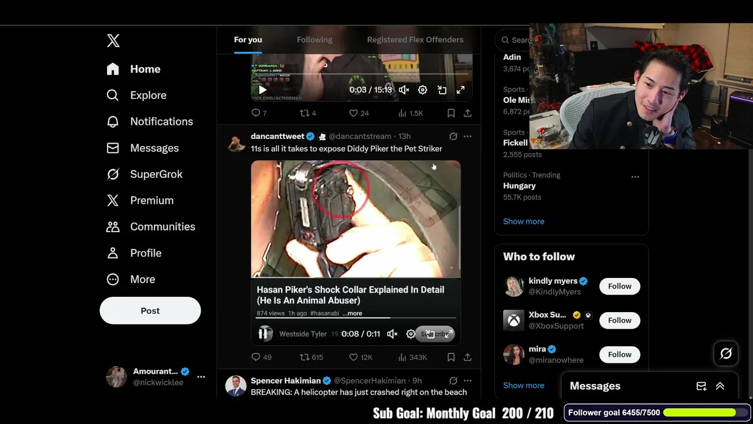Open the Profile page
This screenshot has width=753, height=424.
[x=134, y=253]
